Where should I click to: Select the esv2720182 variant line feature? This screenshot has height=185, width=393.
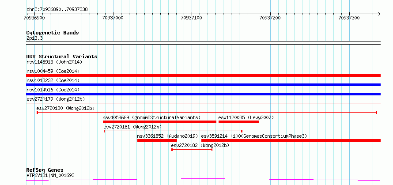(192, 150)
